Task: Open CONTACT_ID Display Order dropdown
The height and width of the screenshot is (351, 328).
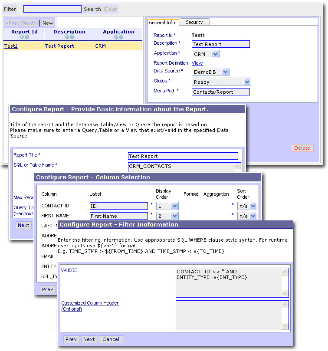Action: point(174,206)
